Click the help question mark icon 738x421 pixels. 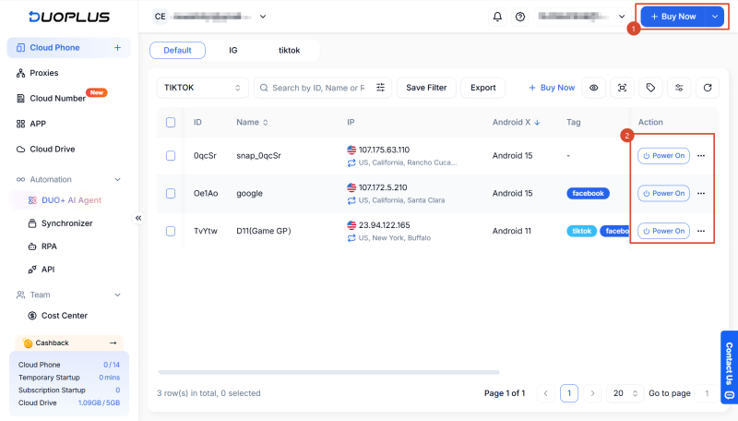pyautogui.click(x=520, y=17)
